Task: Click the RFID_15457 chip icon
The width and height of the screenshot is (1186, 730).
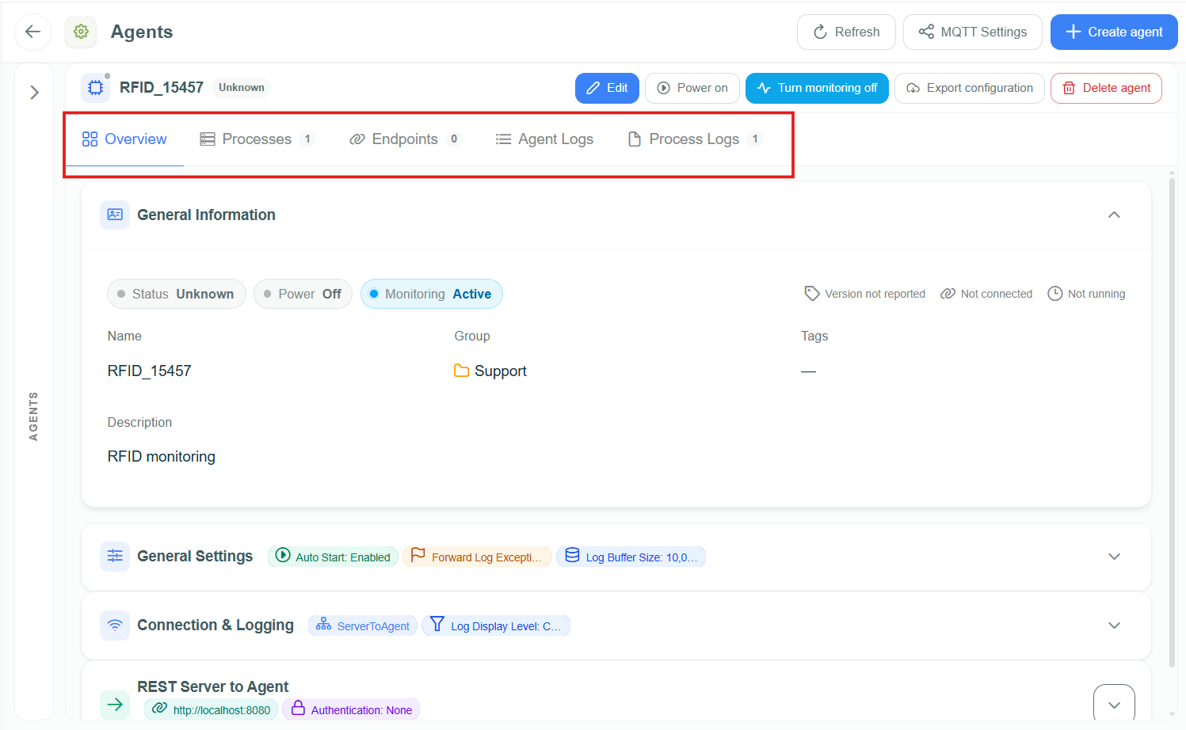Action: click(96, 88)
